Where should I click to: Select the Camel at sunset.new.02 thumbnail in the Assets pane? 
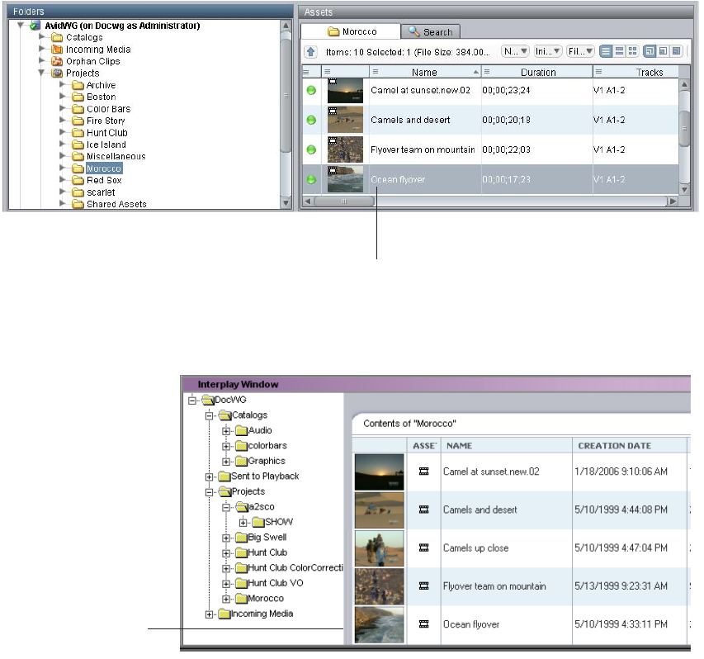pyautogui.click(x=345, y=91)
